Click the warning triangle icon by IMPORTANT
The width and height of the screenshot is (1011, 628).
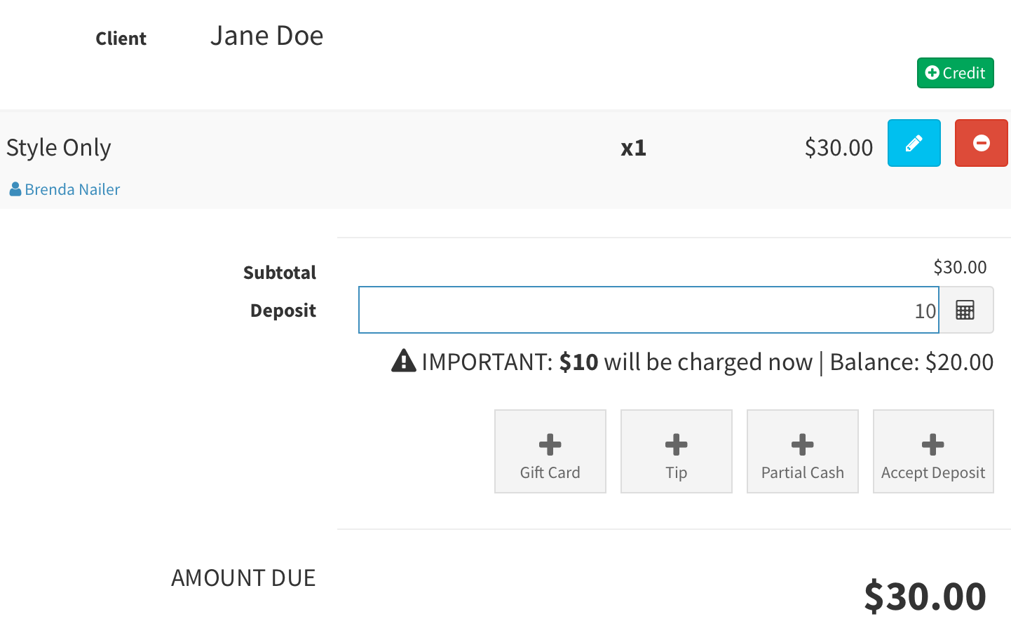click(x=403, y=361)
